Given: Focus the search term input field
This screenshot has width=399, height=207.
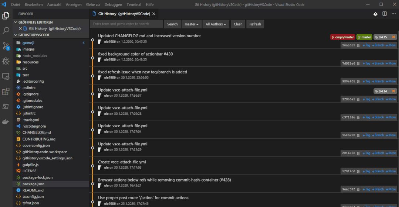Looking at the screenshot, I should coord(126,24).
